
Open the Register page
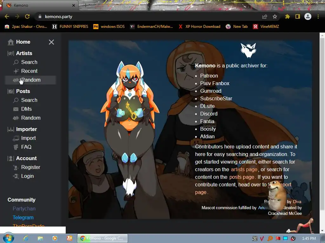pos(31,167)
